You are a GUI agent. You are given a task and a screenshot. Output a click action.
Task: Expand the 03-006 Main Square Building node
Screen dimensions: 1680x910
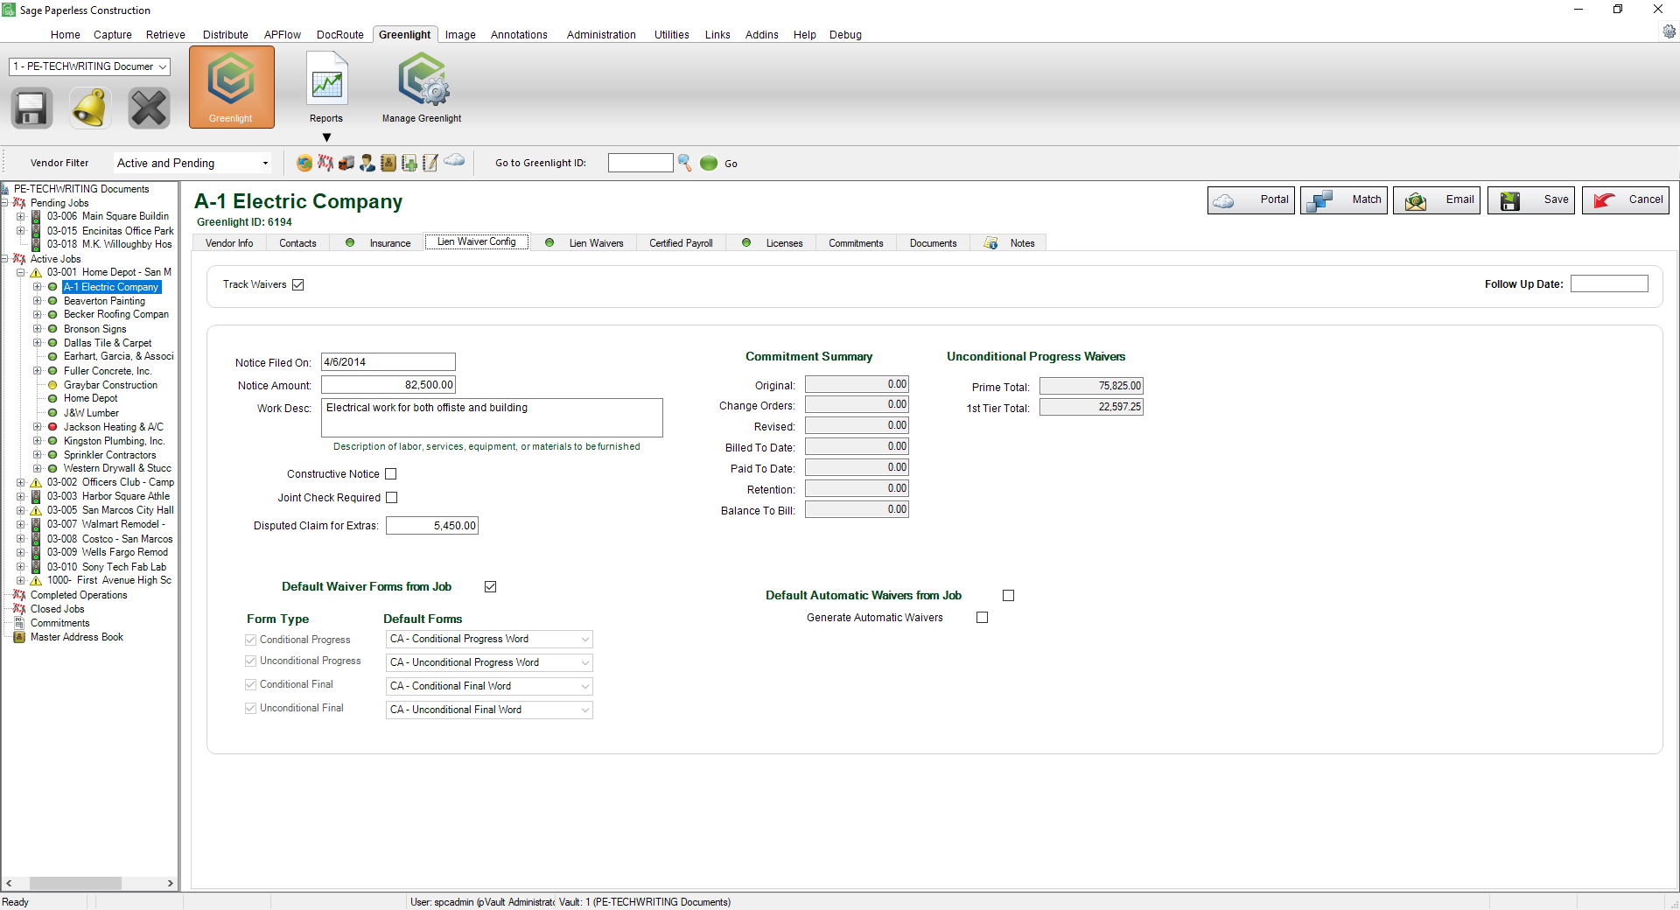(x=20, y=217)
